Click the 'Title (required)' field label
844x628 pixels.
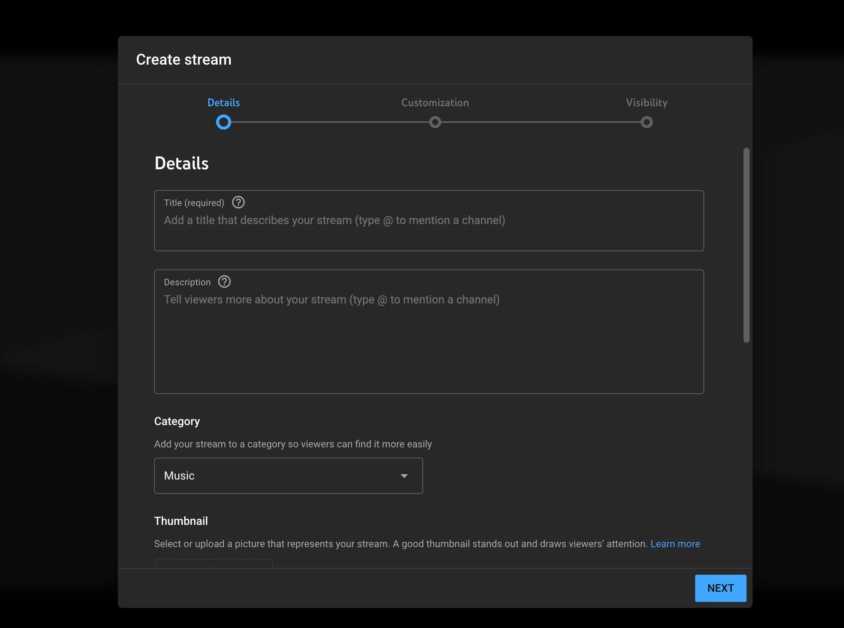194,203
